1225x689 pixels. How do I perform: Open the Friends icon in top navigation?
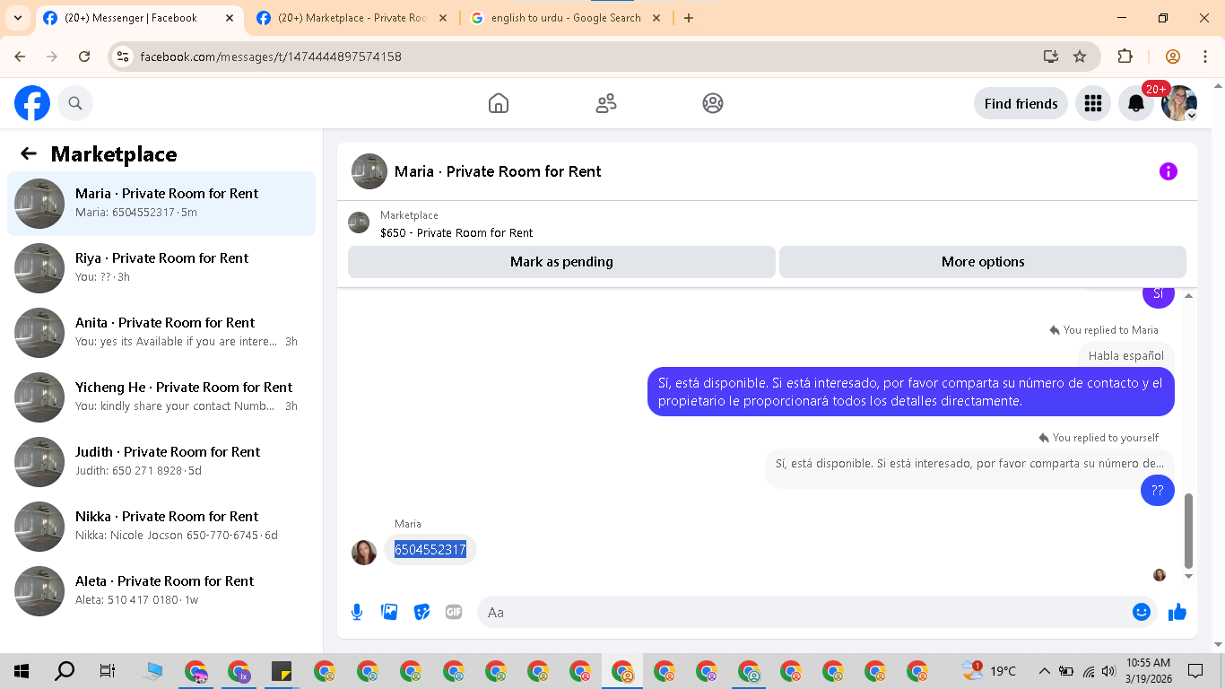click(x=606, y=103)
